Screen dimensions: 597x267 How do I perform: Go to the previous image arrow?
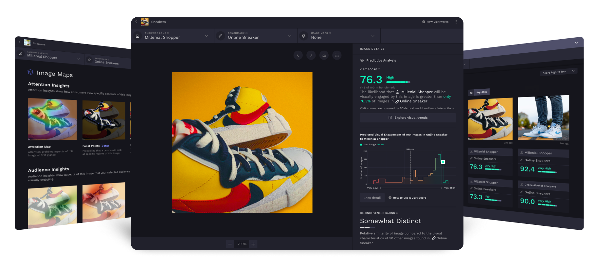[298, 55]
